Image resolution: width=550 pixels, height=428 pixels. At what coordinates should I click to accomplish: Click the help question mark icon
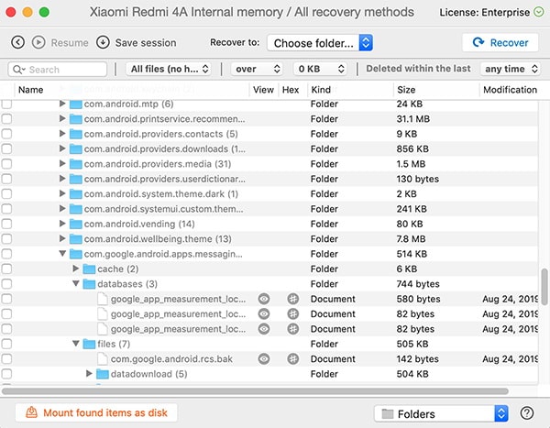coord(527,413)
